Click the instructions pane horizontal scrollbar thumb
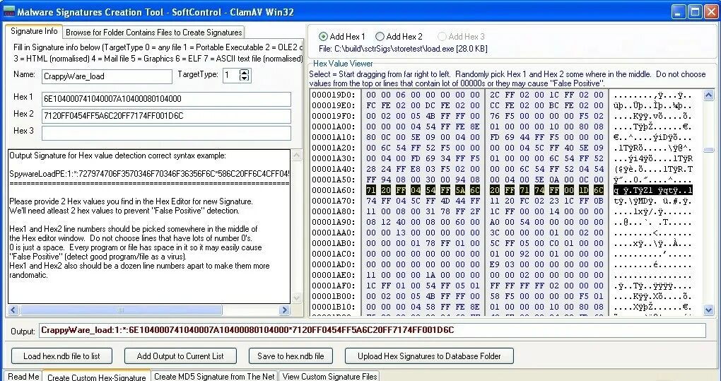This screenshot has width=721, height=381. 121,310
